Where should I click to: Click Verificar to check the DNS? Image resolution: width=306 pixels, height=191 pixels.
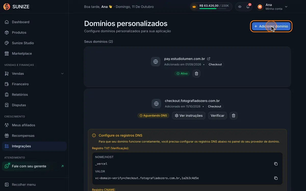218,116
